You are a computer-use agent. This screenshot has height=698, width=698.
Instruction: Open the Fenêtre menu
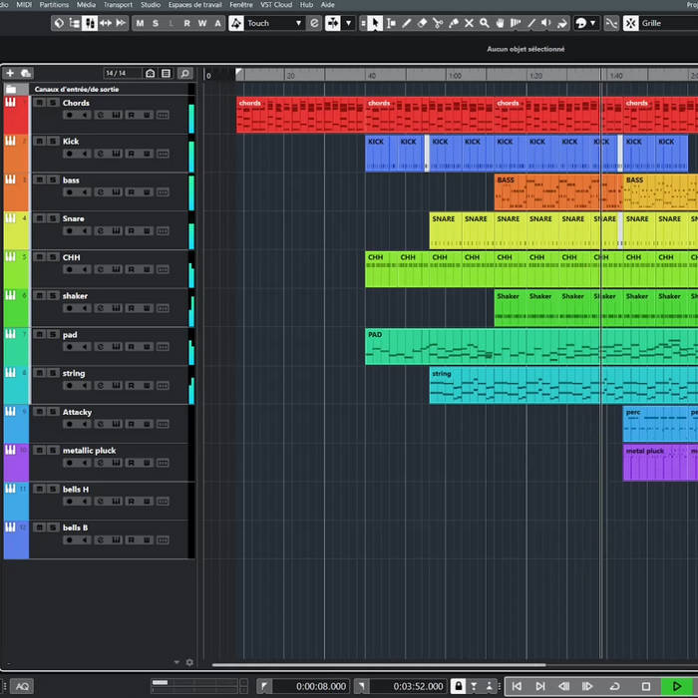(240, 4)
